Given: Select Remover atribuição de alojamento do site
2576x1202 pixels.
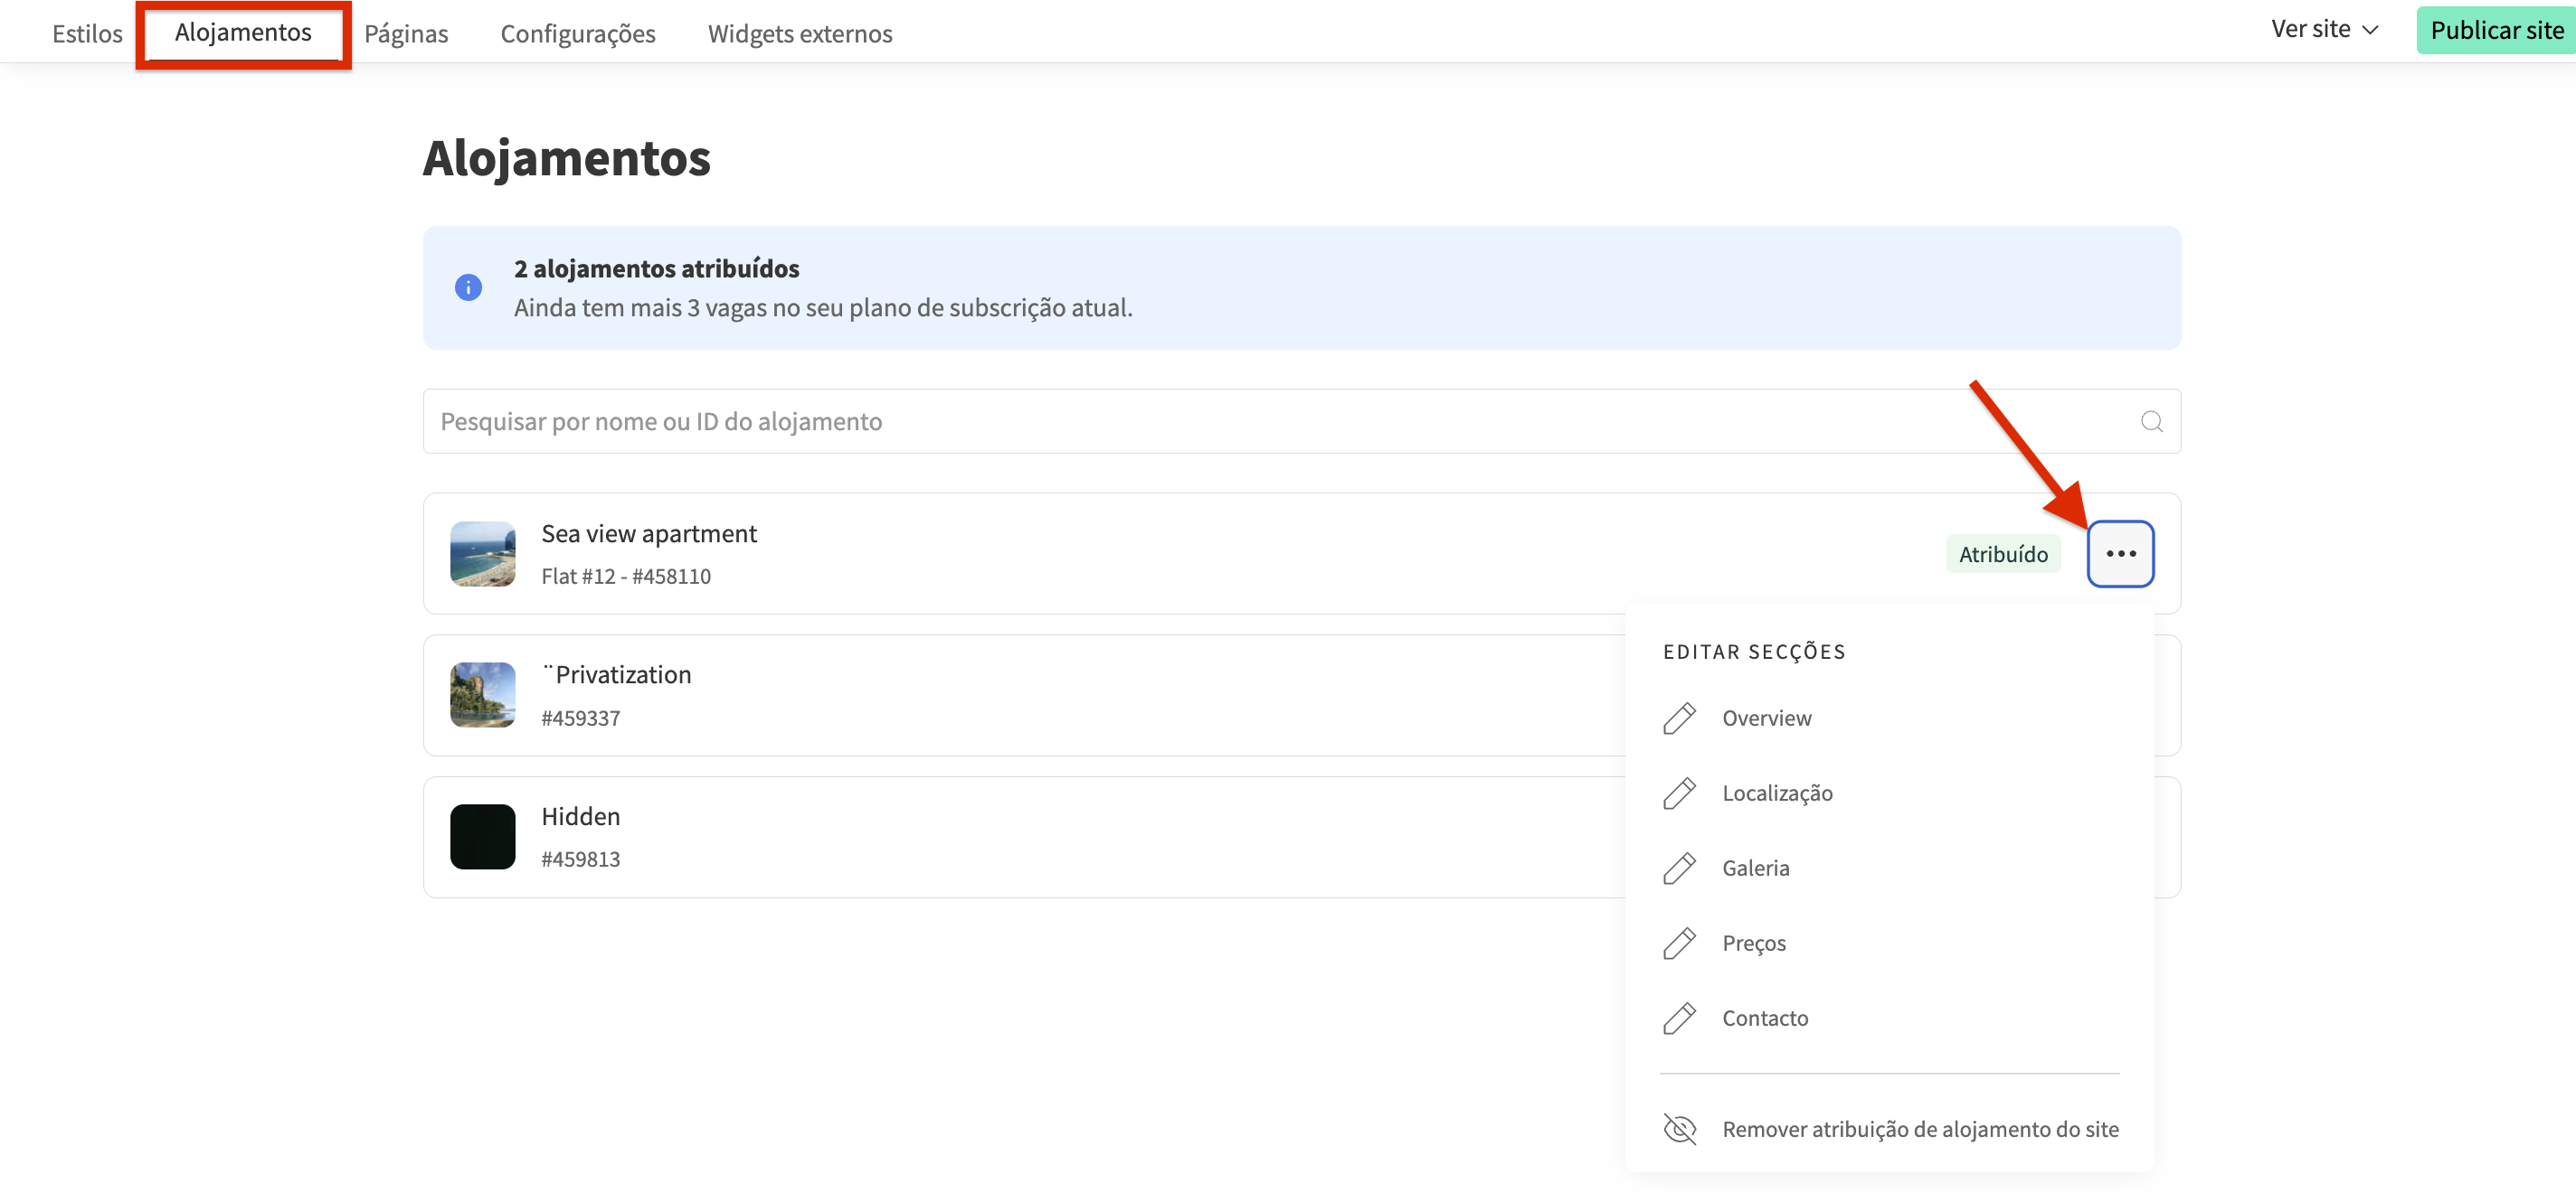Looking at the screenshot, I should [1919, 1128].
